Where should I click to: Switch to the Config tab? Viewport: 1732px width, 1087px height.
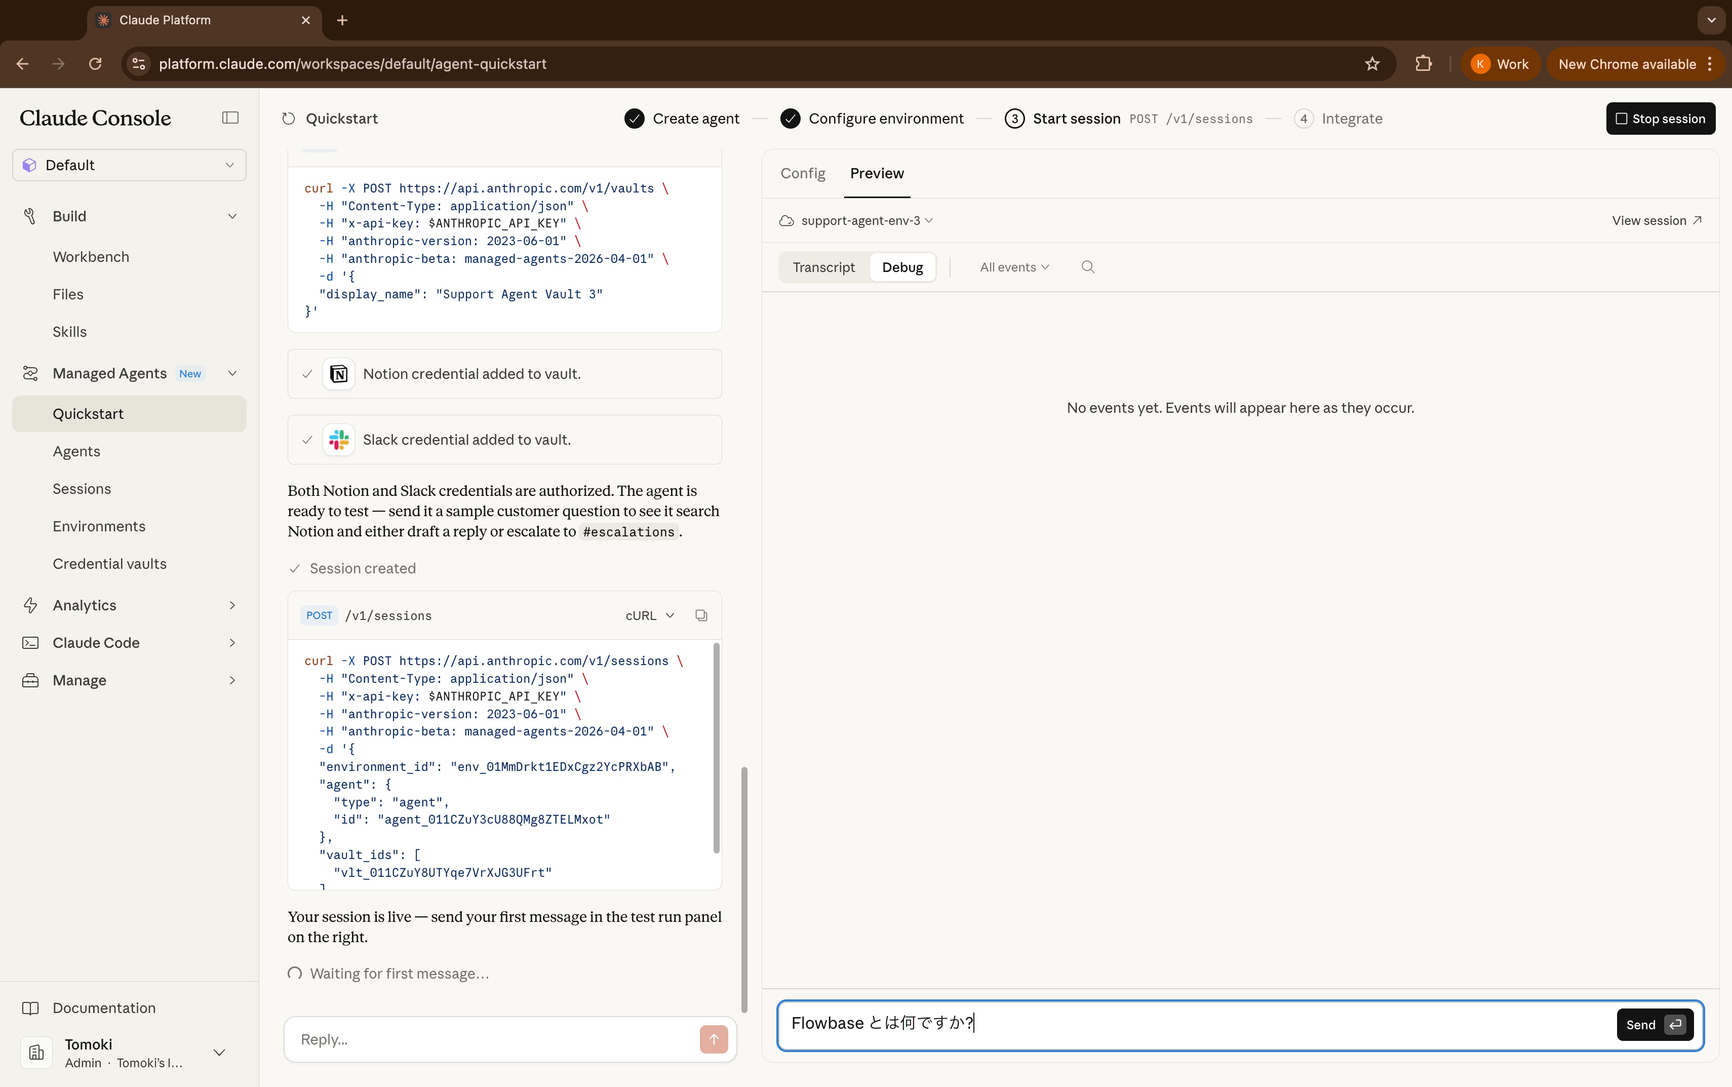803,173
